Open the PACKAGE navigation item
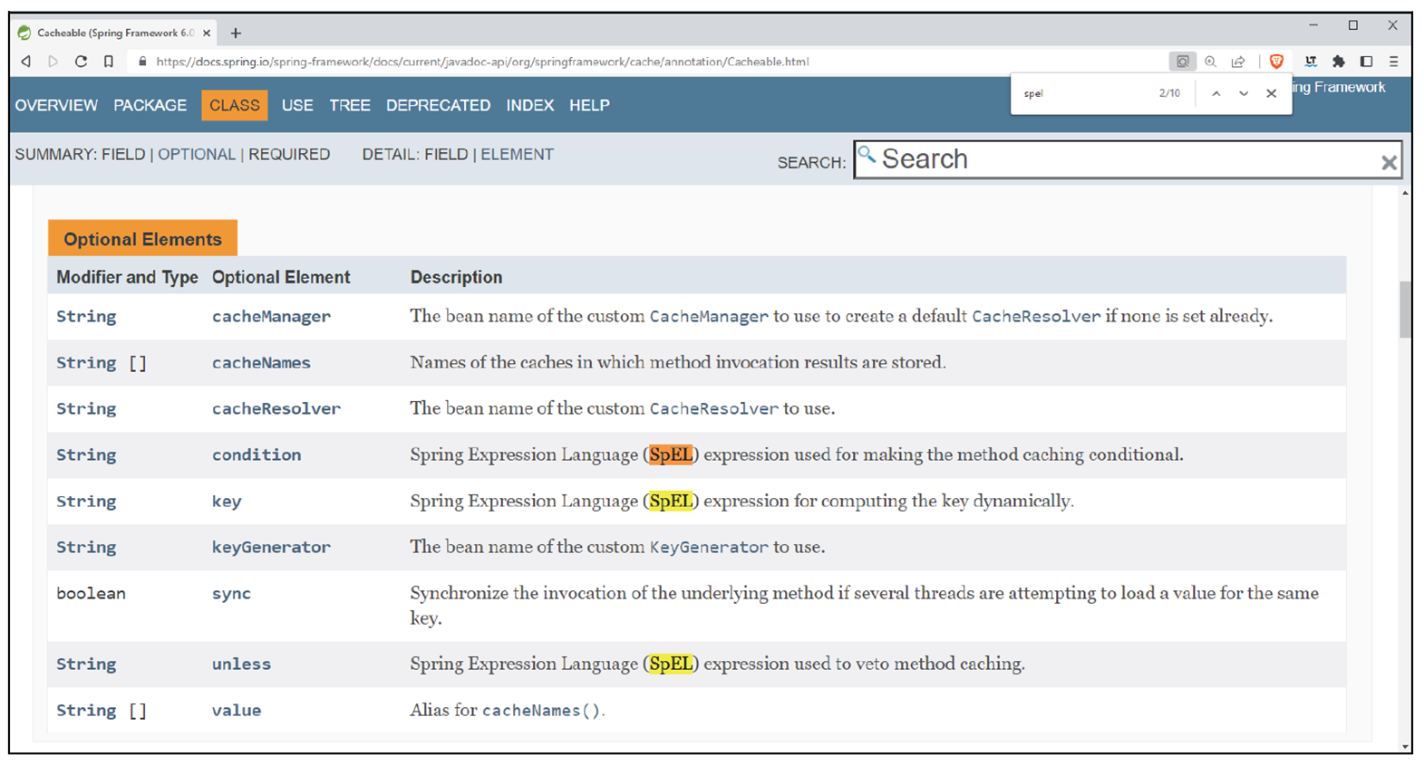1424x765 pixels. (x=150, y=105)
